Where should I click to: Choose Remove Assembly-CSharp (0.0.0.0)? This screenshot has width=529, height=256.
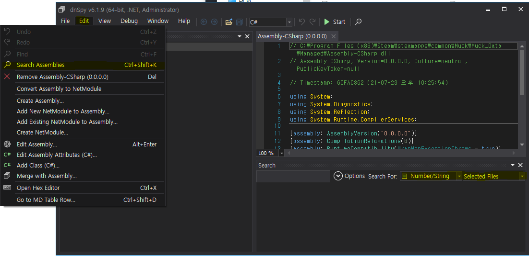[x=83, y=77]
